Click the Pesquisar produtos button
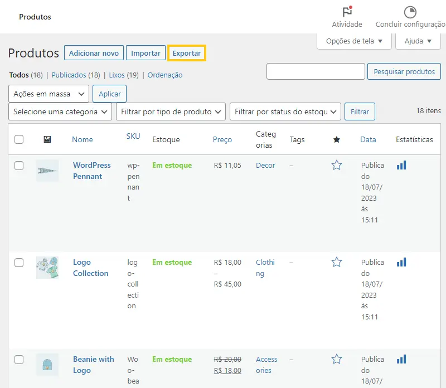This screenshot has height=388, width=446. click(404, 71)
